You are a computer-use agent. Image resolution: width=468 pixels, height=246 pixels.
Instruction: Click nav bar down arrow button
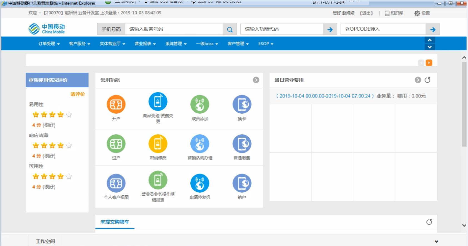[x=430, y=47]
